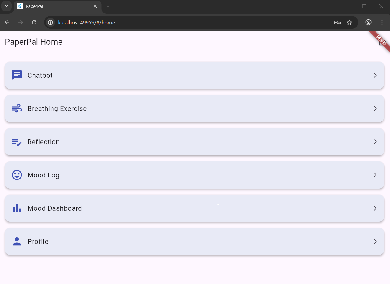
Task: View site information icon beside the URL
Action: [50, 23]
